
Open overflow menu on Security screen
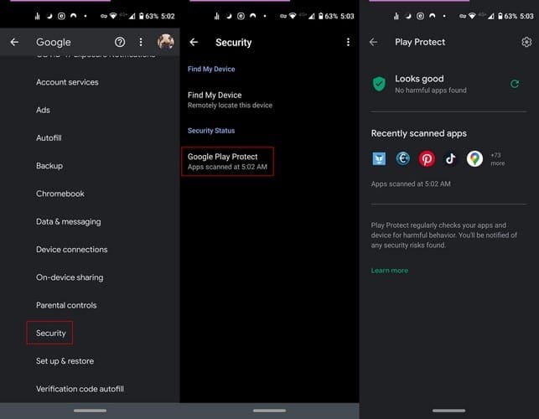(x=348, y=42)
